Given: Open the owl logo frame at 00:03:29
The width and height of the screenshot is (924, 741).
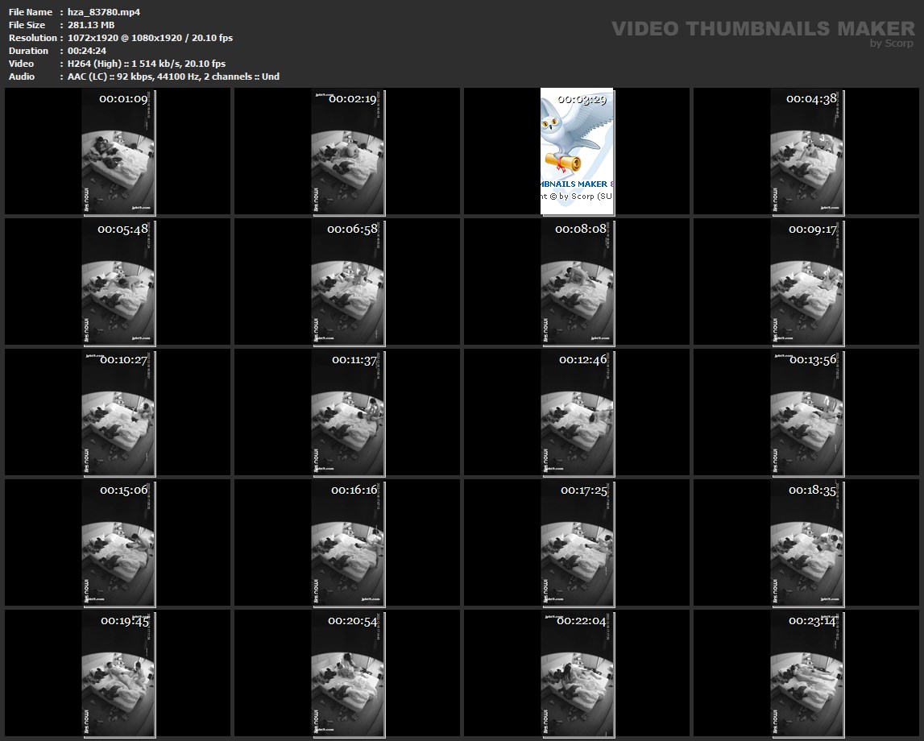Looking at the screenshot, I should (577, 151).
